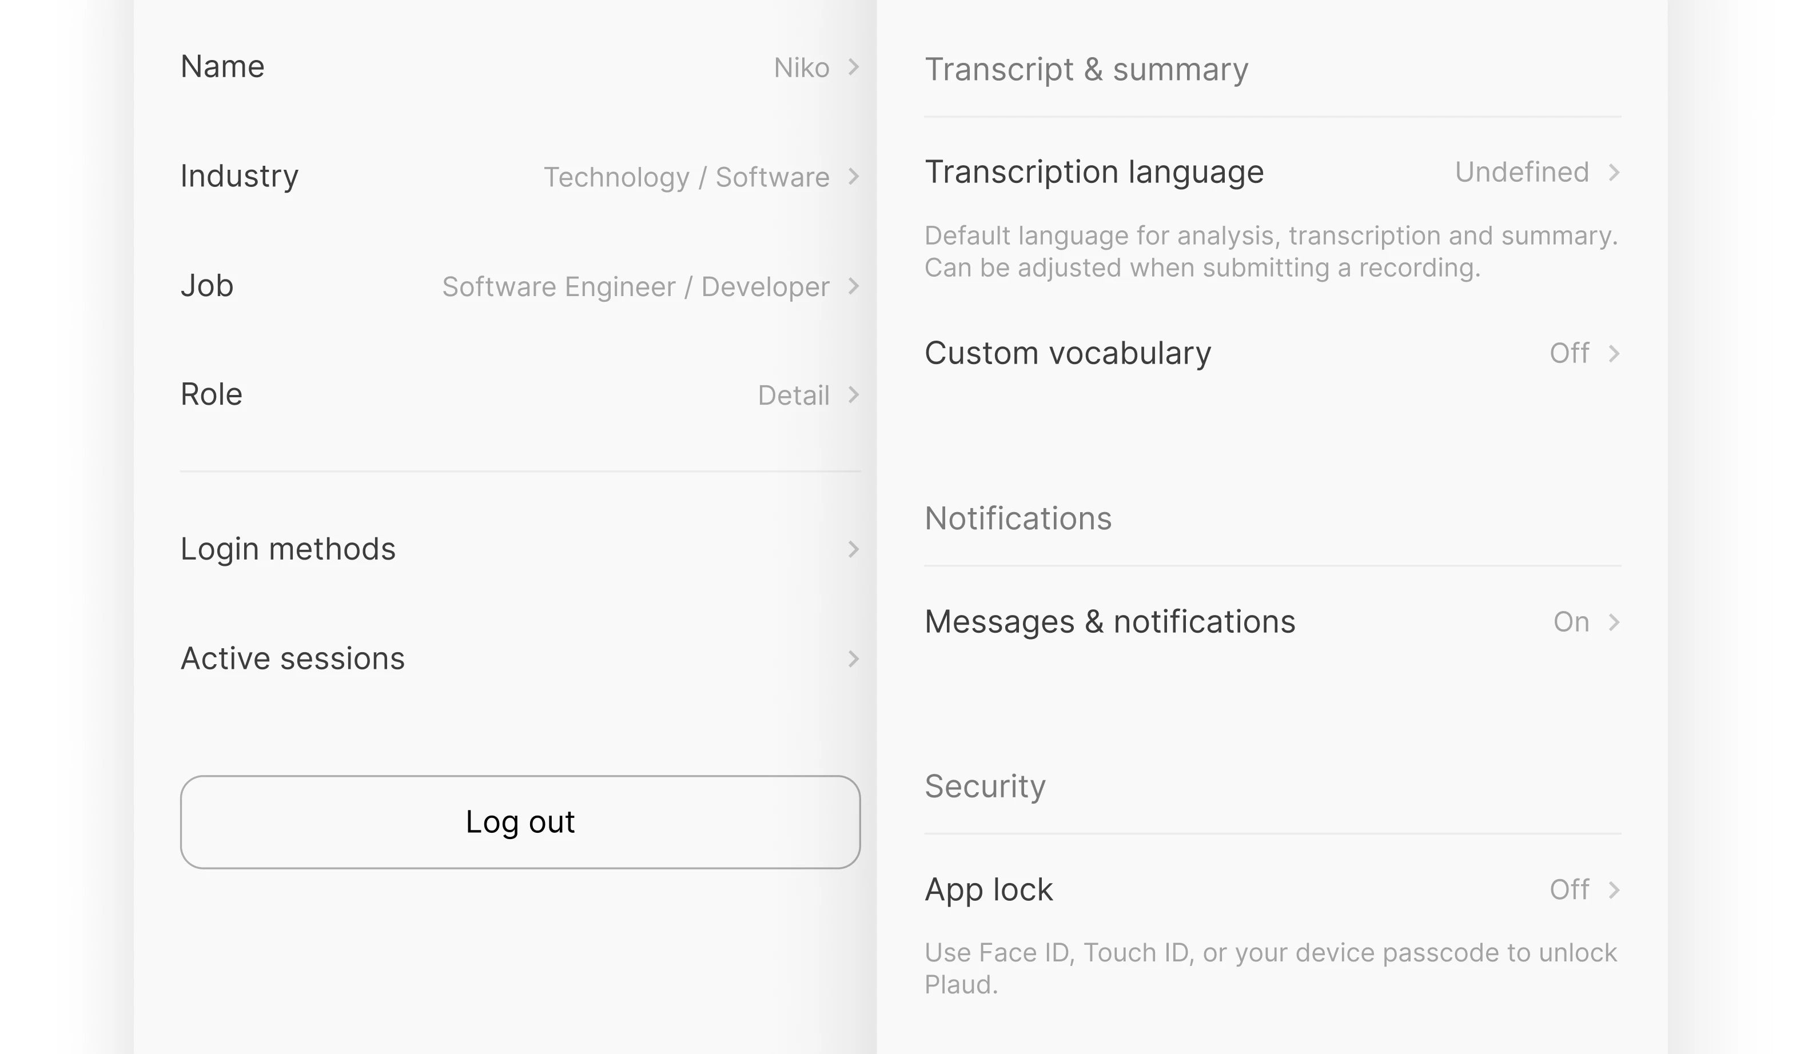Click the chevron beside Undefined language
This screenshot has width=1800, height=1054.
1614,172
